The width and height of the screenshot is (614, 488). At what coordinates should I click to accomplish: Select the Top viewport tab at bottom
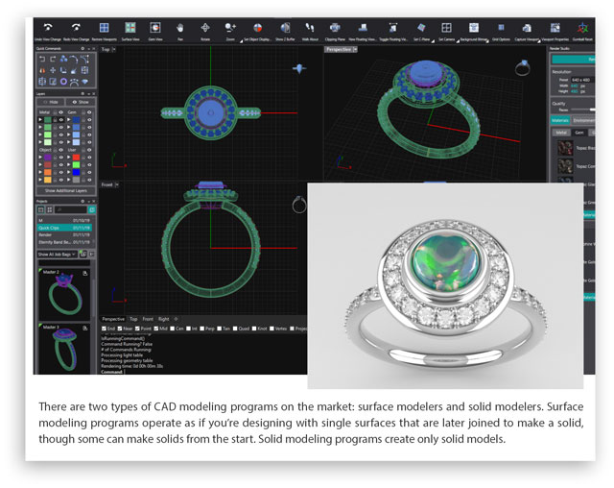pos(133,319)
